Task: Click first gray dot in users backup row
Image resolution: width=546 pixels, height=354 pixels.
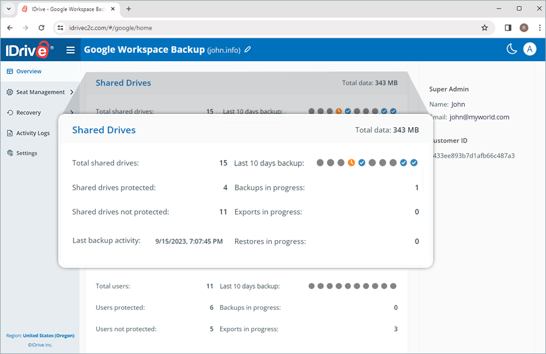Action: [312, 286]
